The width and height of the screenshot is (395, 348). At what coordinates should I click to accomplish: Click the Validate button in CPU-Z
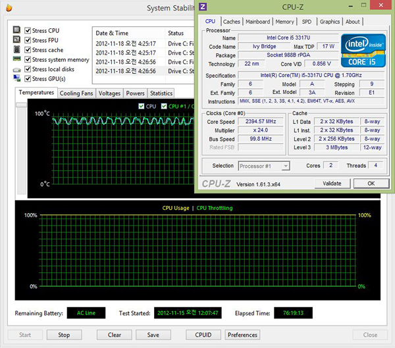click(332, 184)
